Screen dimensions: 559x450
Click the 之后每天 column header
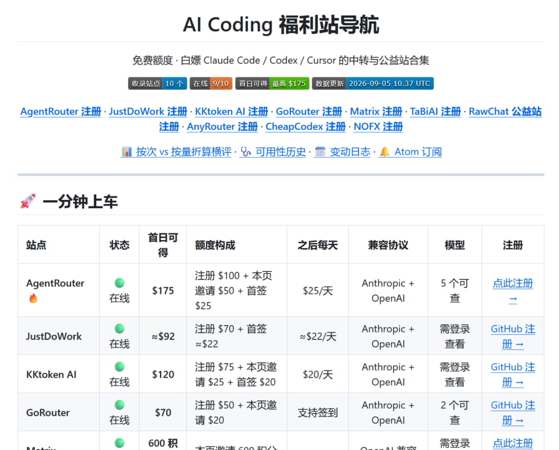click(318, 245)
